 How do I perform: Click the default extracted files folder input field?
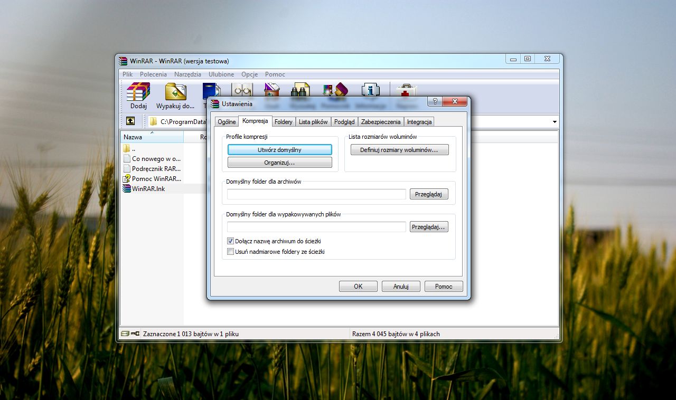[316, 227]
